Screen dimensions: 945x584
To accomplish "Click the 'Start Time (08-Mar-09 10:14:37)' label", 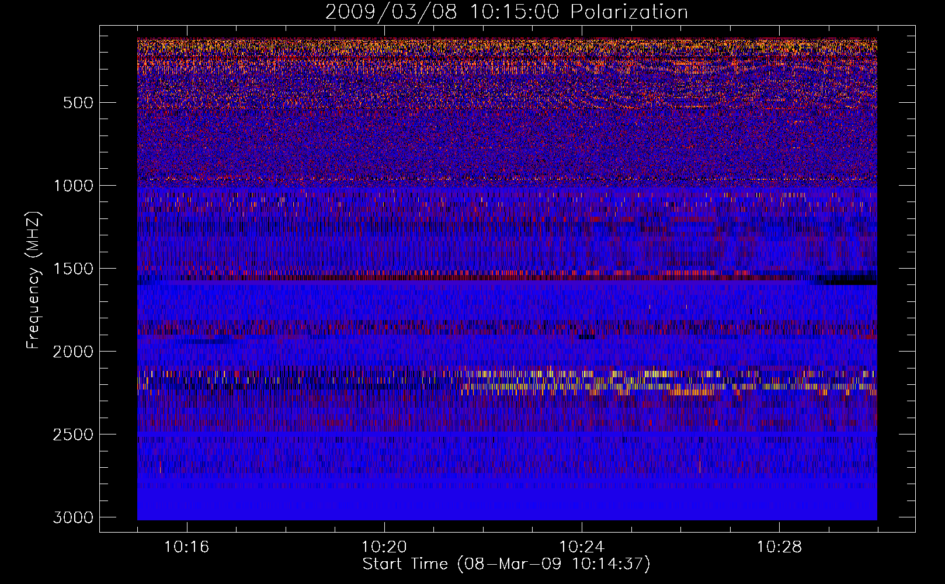I will pos(506,564).
